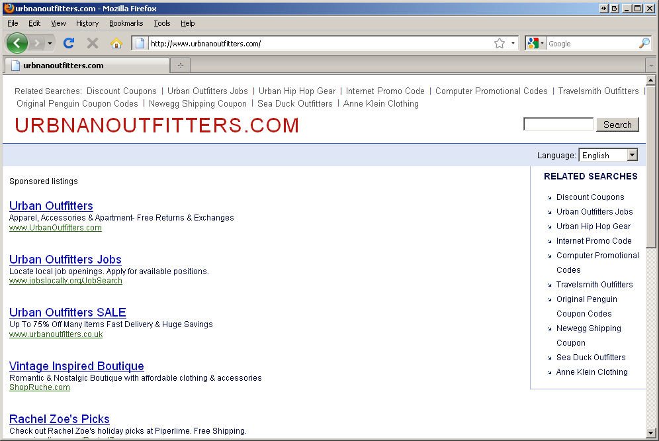The width and height of the screenshot is (659, 441).
Task: Click the www.UrbanOutfitters.com green link
Action: pos(56,228)
